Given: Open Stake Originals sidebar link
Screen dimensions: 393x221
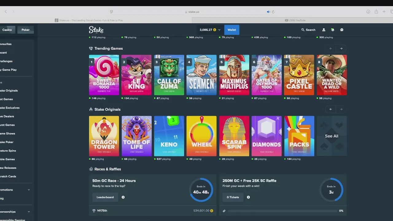Looking at the screenshot, I should tap(9, 91).
